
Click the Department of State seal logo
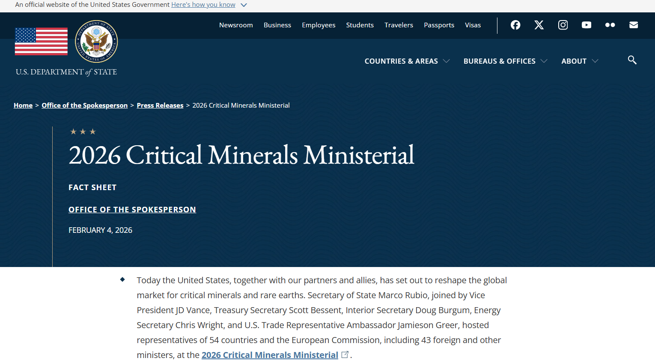pos(96,41)
